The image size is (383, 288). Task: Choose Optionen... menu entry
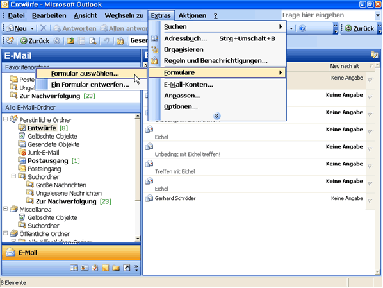(x=217, y=106)
